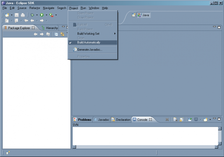Viewport: 224px width, 157px height.
Task: Open the Forward navigation history dropdown
Action: click(46, 21)
